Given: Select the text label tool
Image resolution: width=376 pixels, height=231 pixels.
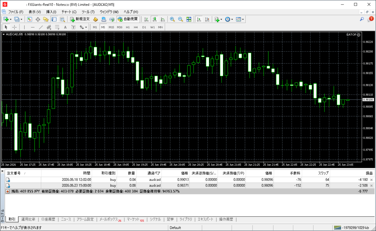Looking at the screenshot, I should tap(65, 27).
